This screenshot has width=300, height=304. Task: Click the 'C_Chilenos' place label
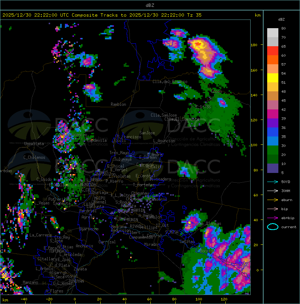[x=34, y=157]
